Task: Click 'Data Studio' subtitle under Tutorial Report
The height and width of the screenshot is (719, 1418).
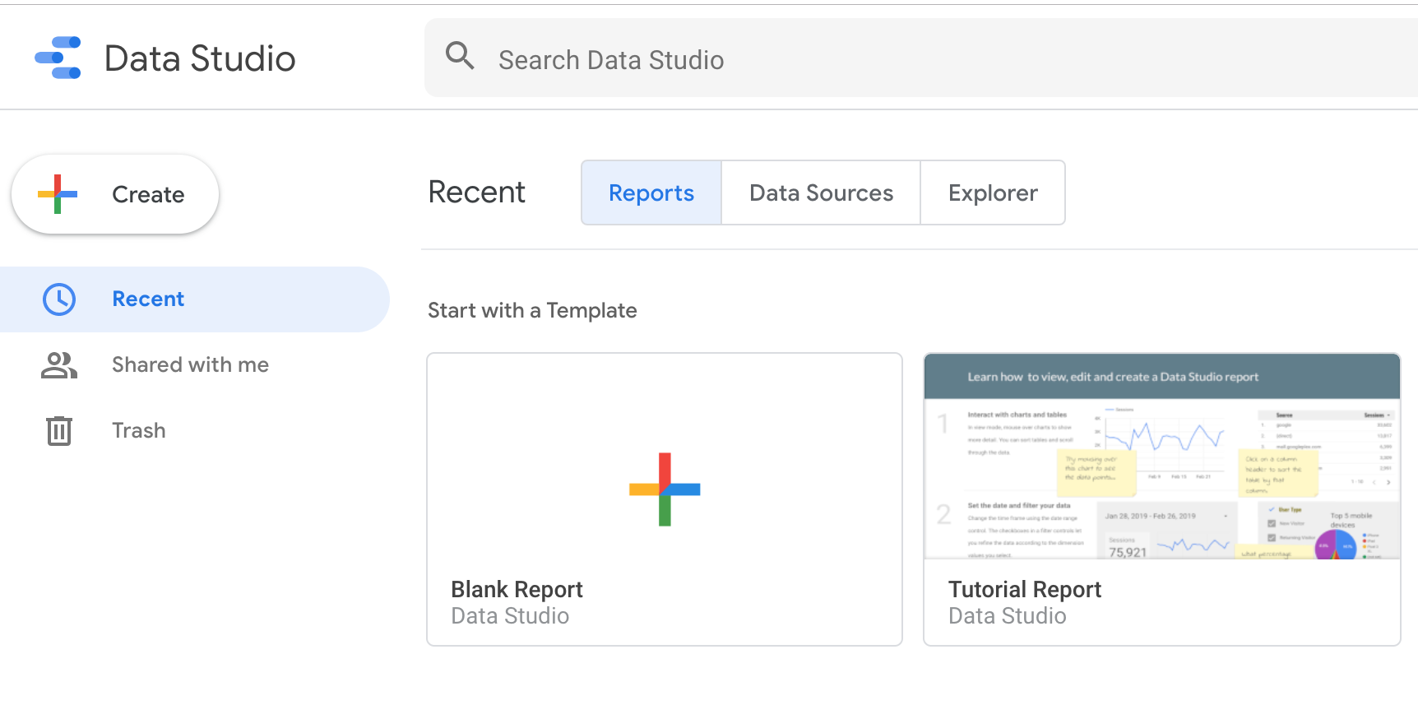Action: pos(1007,616)
